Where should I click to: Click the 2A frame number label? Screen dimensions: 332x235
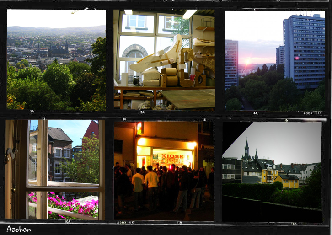[x=32, y=112]
